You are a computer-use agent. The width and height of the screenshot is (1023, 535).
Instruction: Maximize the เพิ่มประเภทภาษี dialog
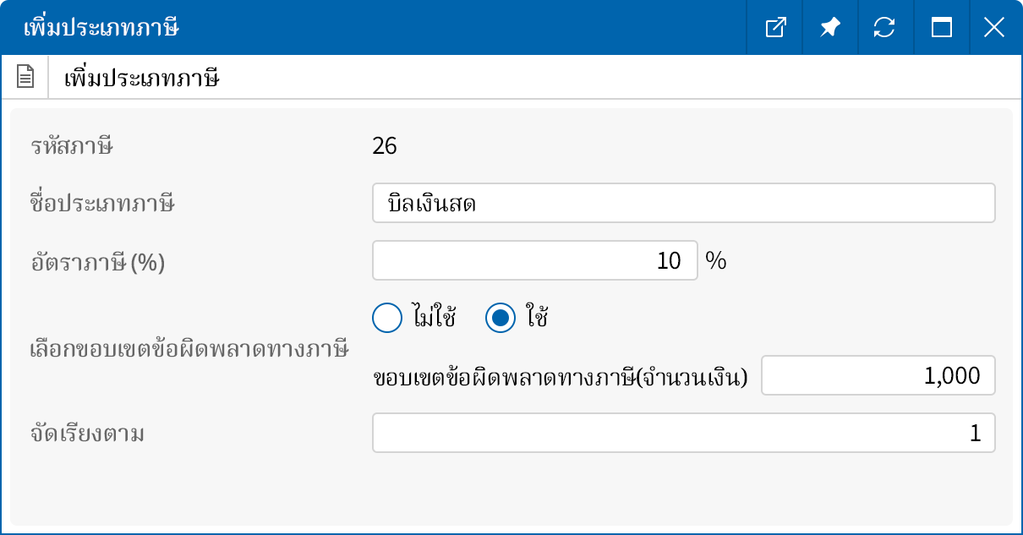coord(939,27)
